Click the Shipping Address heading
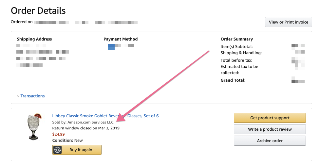The width and height of the screenshot is (321, 166). [x=34, y=39]
